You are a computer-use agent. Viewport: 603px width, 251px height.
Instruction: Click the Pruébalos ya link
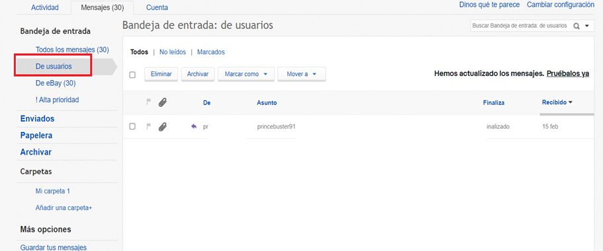tap(568, 73)
